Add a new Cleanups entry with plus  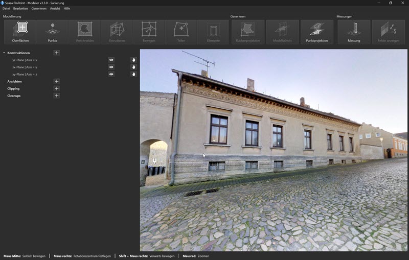coord(57,96)
